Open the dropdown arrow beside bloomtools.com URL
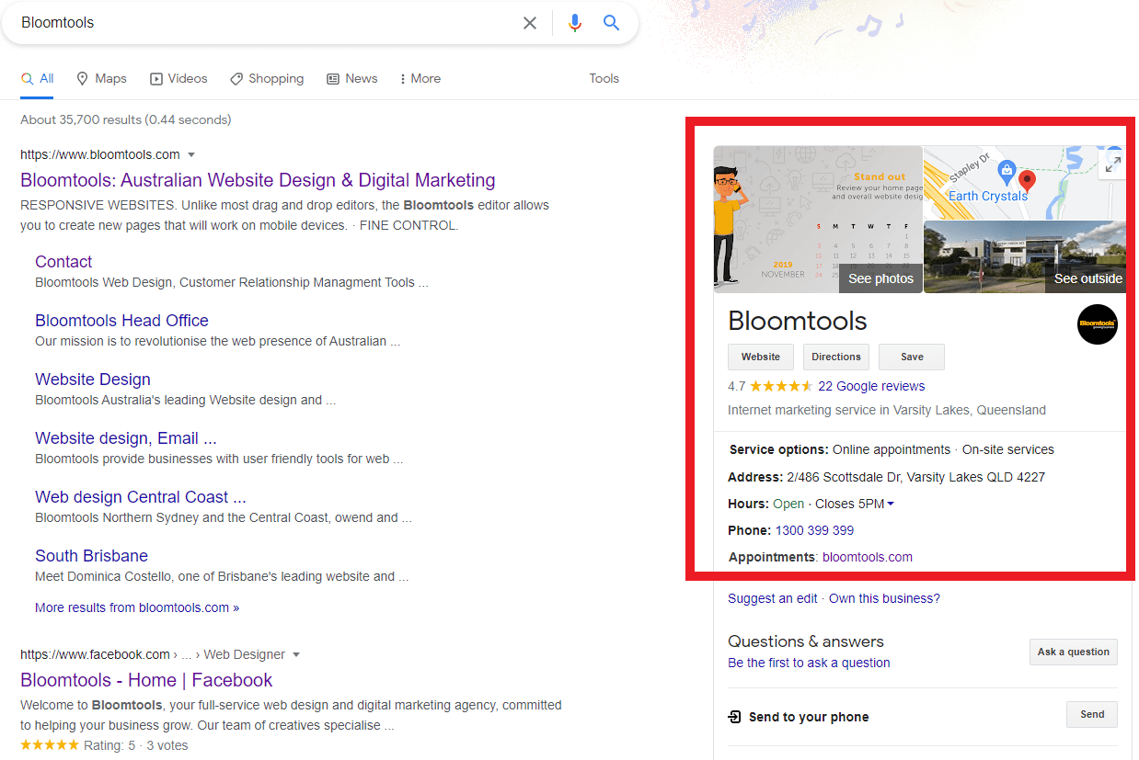Viewport: 1139px width, 760px height. pyautogui.click(x=190, y=154)
